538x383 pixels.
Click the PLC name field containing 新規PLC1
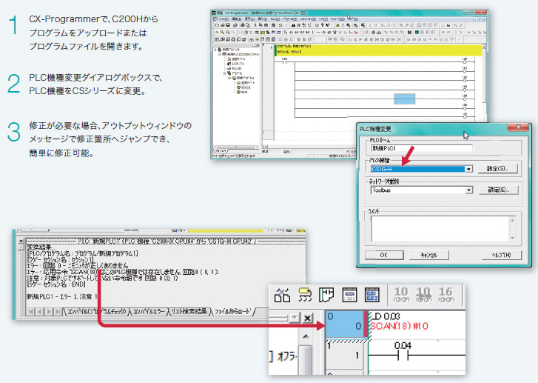(422, 148)
